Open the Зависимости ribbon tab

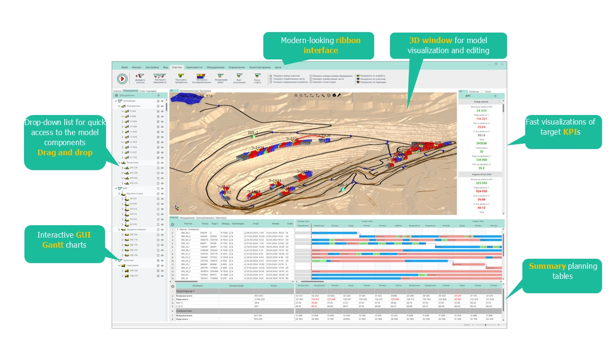[x=194, y=68]
